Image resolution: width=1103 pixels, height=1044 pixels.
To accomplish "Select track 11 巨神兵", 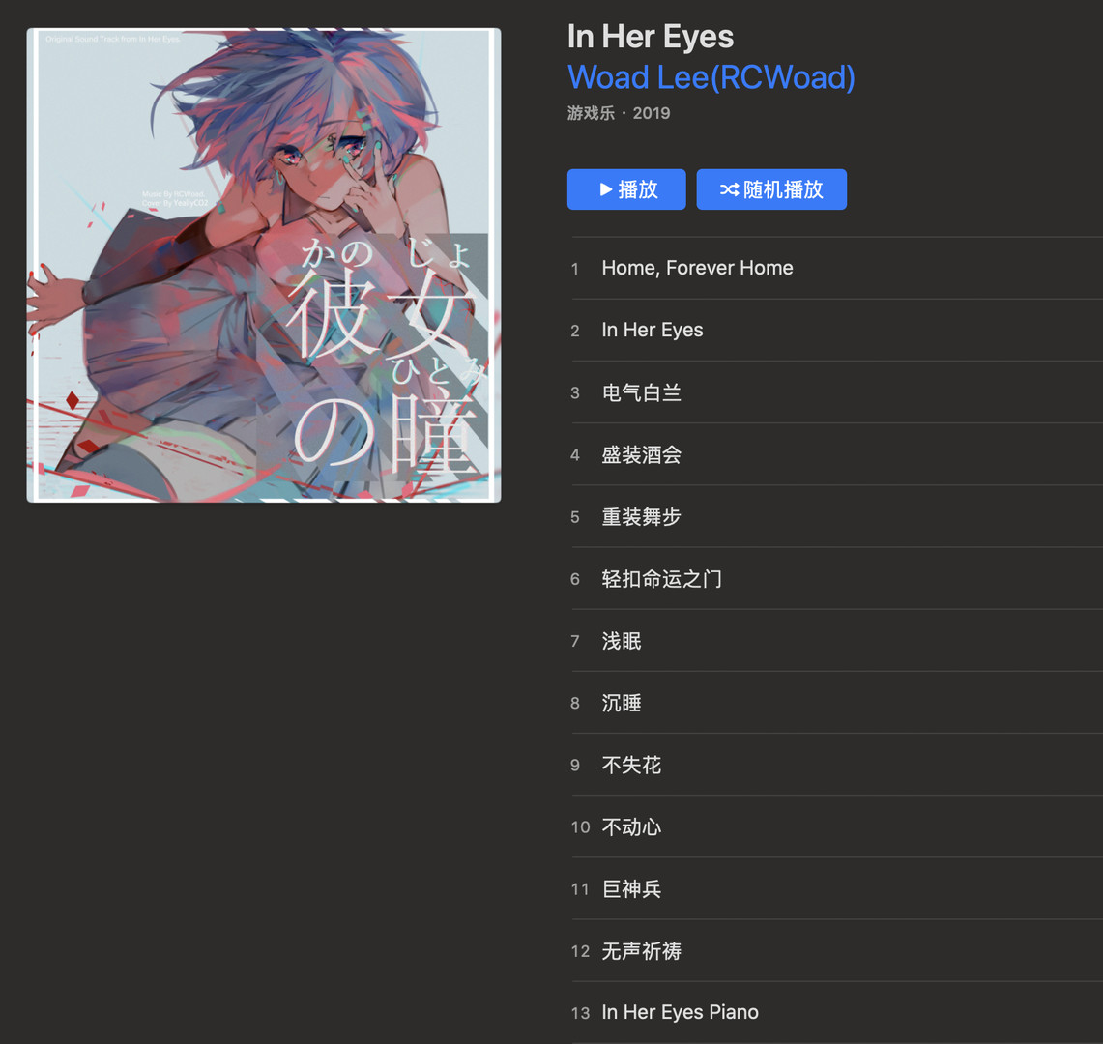I will pos(632,888).
